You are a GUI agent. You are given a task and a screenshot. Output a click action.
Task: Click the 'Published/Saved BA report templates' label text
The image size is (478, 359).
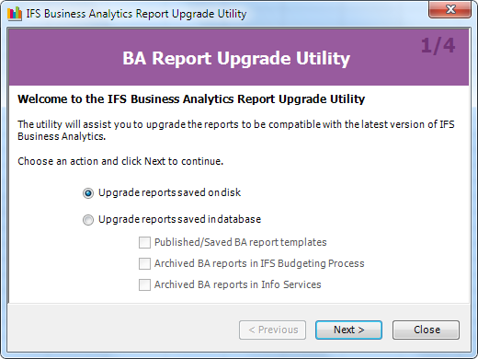pyautogui.click(x=241, y=242)
